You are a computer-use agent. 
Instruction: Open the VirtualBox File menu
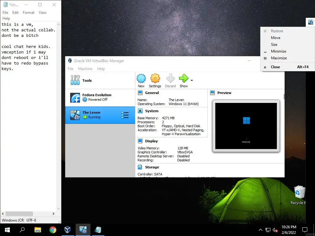(70, 69)
